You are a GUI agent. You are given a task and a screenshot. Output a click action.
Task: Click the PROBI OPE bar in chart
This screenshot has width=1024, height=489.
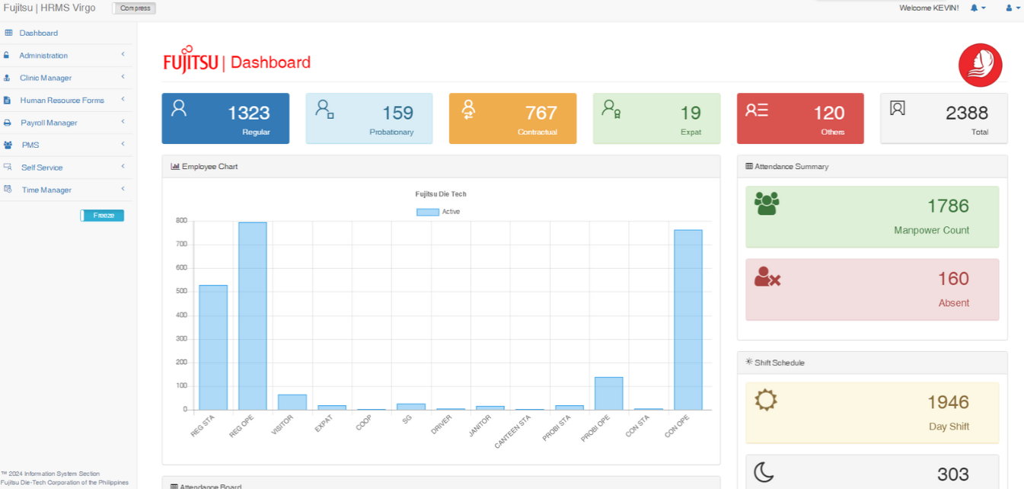coord(609,394)
